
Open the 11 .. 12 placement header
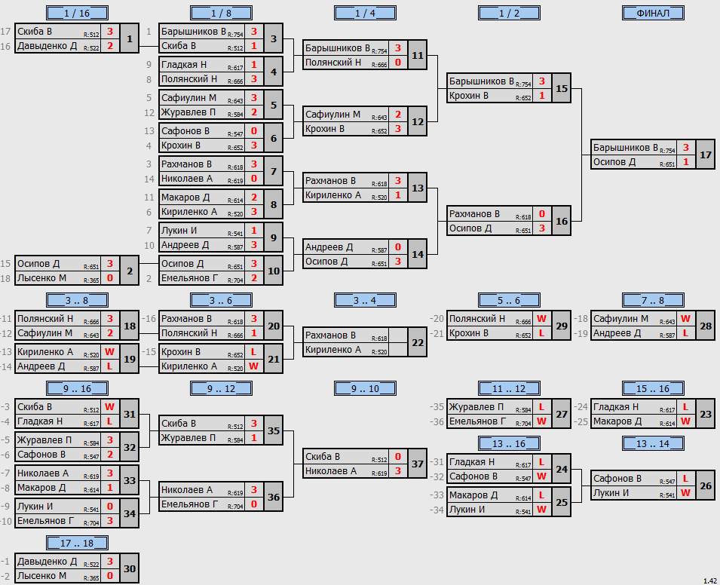(x=509, y=388)
